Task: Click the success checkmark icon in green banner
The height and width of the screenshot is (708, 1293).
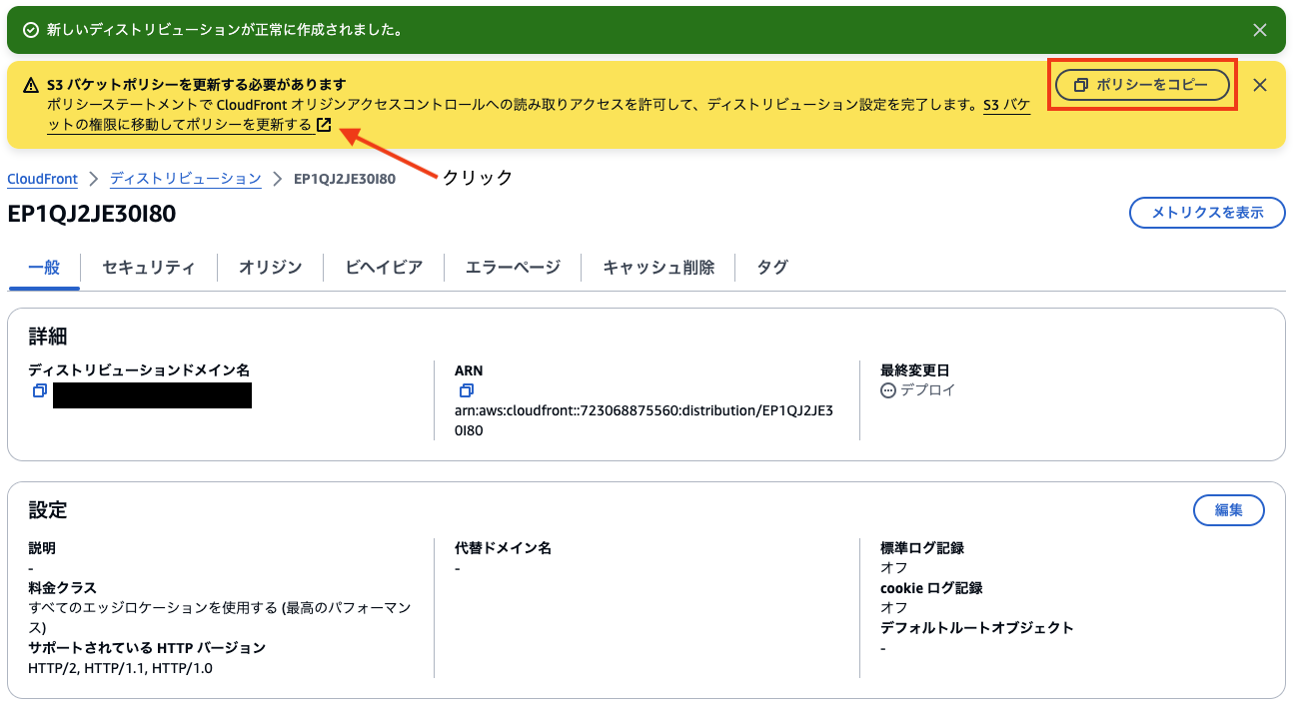Action: pos(30,30)
